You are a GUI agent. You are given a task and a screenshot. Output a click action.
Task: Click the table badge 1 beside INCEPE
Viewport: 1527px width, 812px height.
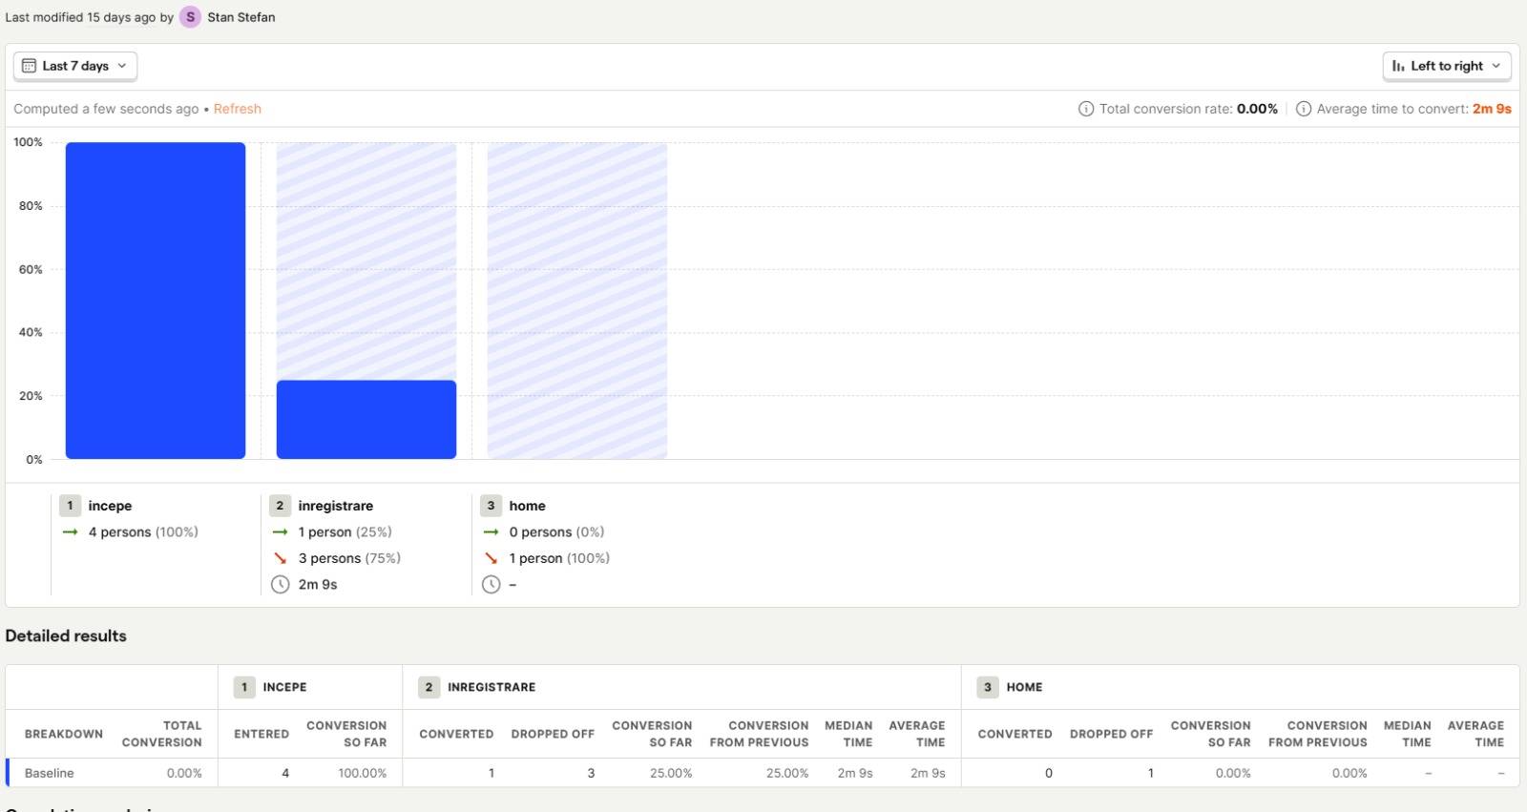(244, 687)
